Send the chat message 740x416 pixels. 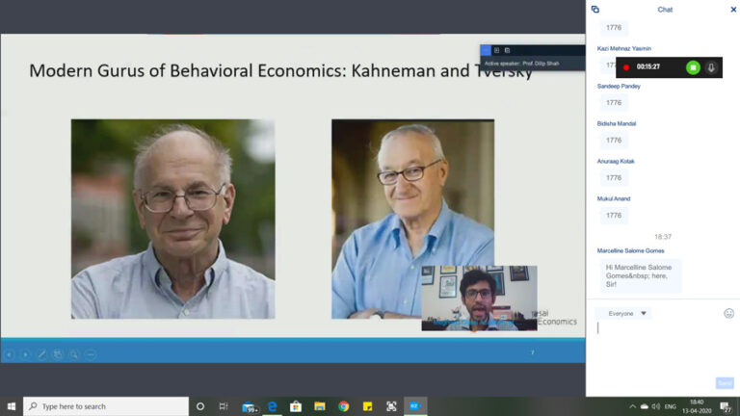click(x=725, y=383)
